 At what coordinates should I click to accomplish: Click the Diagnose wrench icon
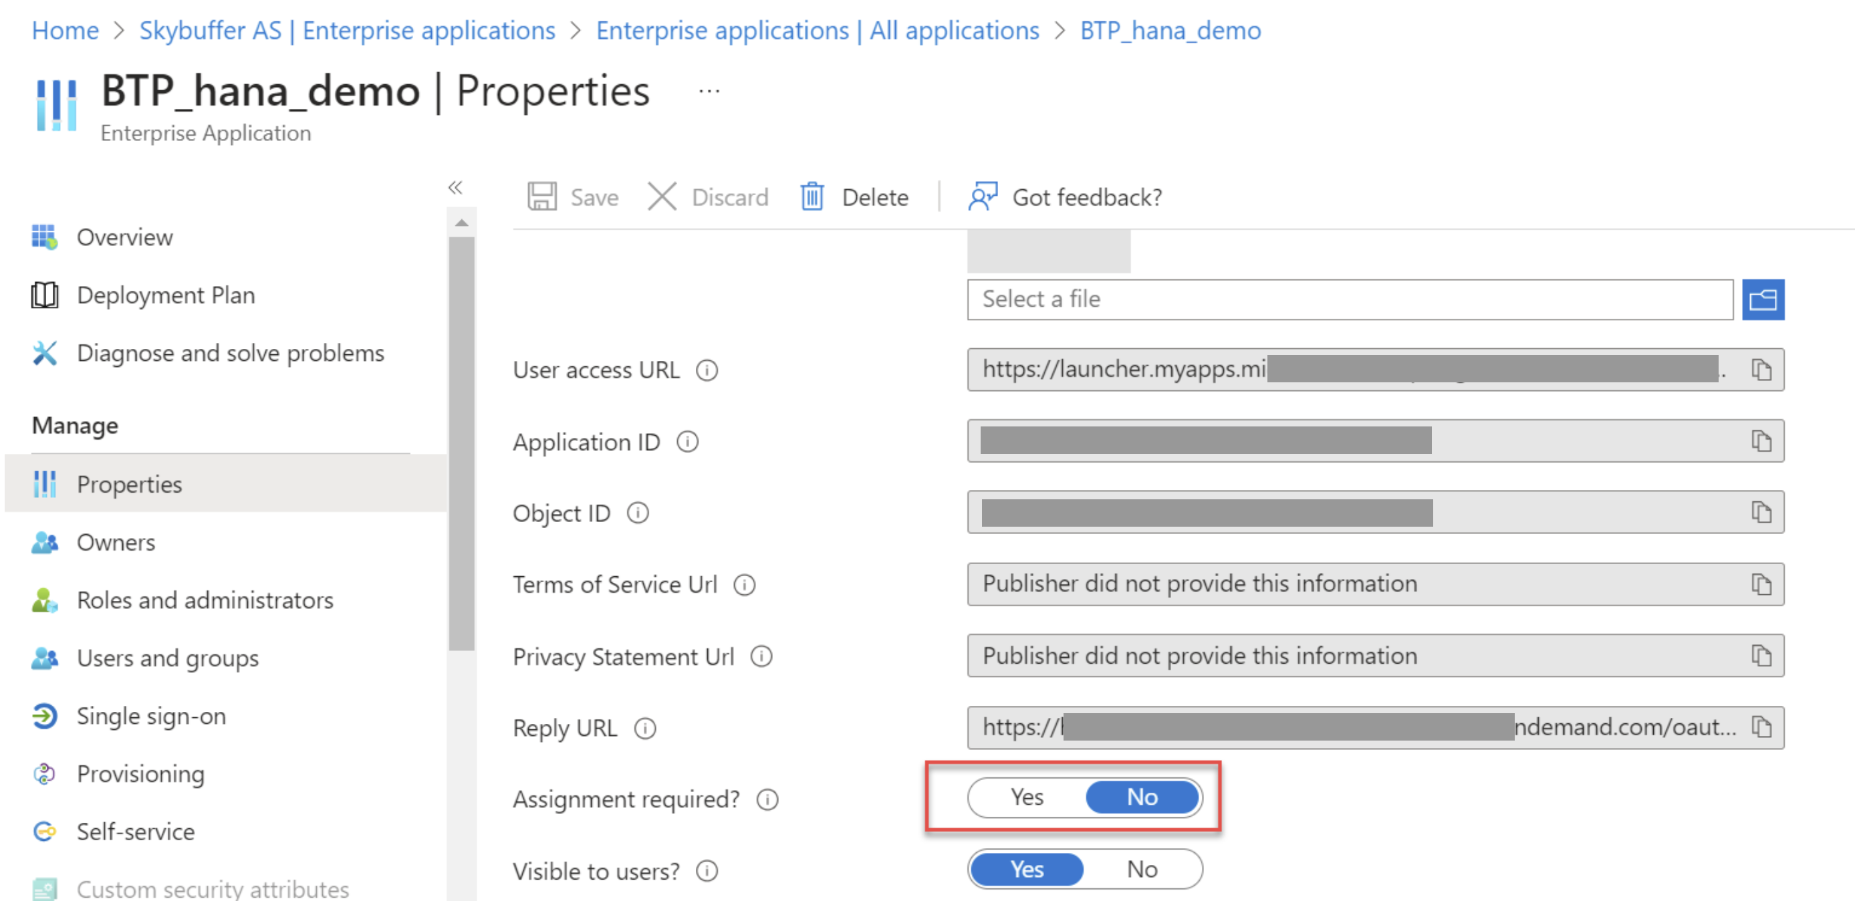point(44,352)
